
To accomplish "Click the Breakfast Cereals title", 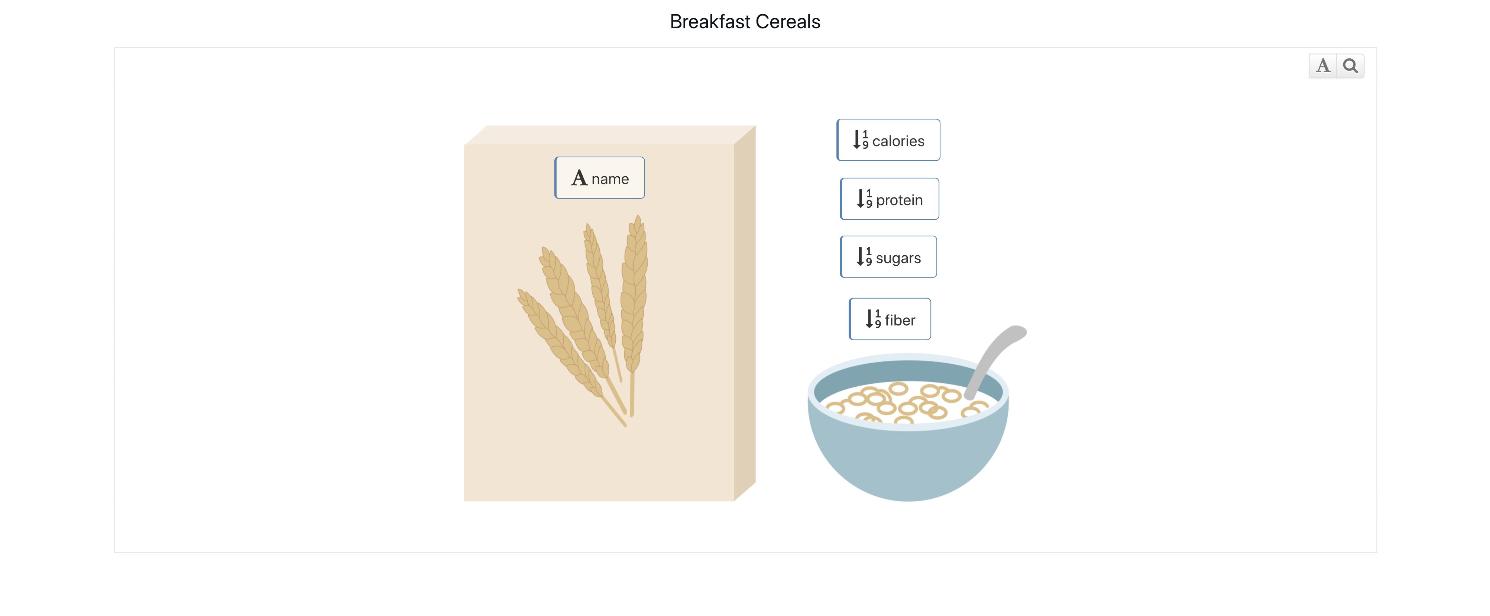I will [x=745, y=22].
